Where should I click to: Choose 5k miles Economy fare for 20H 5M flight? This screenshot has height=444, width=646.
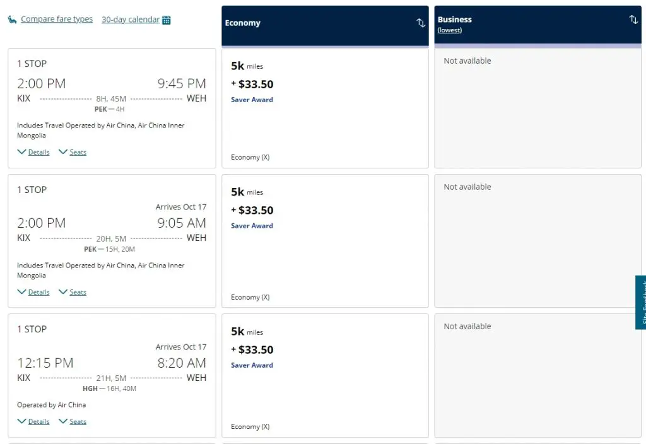(x=324, y=240)
